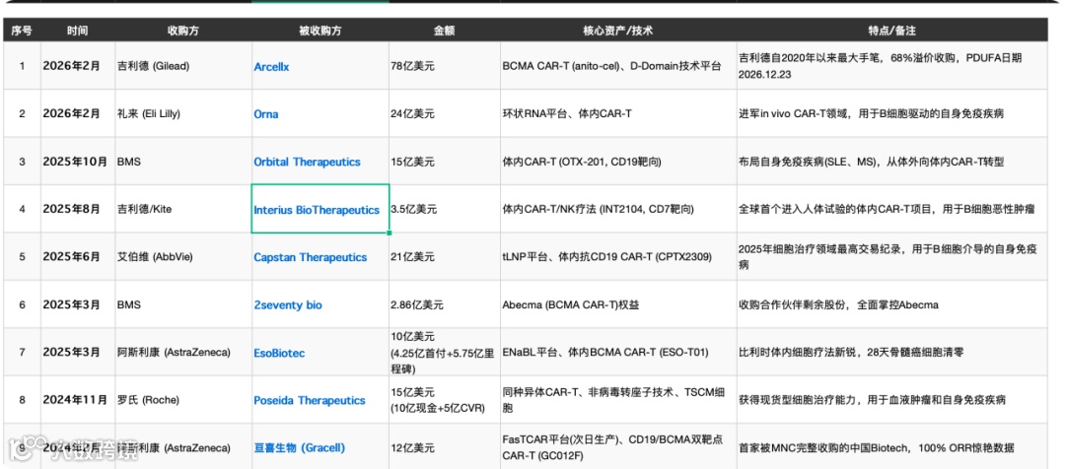Image resolution: width=1065 pixels, height=469 pixels.
Task: Click the Capstan Therapeutics link
Action: point(310,257)
